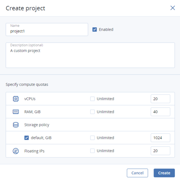Close the Create project dialog
The height and width of the screenshot is (180, 180).
[173, 8]
